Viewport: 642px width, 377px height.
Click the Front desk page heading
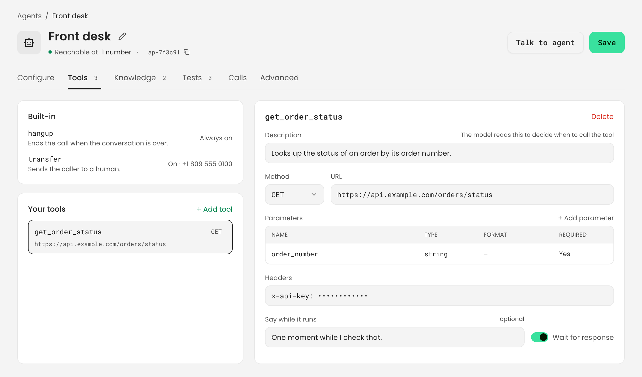80,36
